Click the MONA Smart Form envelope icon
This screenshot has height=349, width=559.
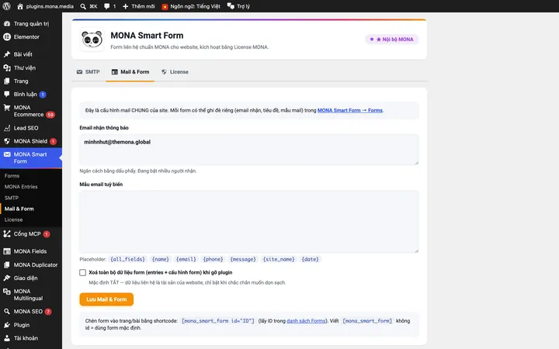[x=7, y=154]
